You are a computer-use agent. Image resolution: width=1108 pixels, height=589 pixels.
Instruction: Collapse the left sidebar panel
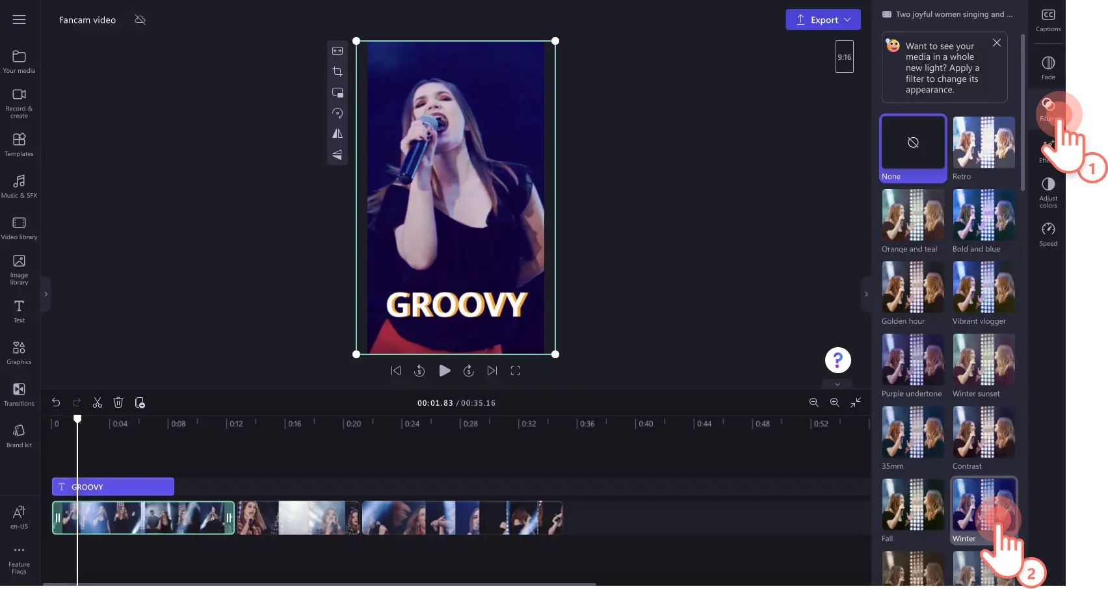(x=46, y=294)
